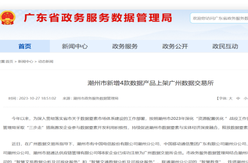Click the line mentioning 潮州市易通达供应链管理有限公司

pyautogui.click(x=126, y=153)
